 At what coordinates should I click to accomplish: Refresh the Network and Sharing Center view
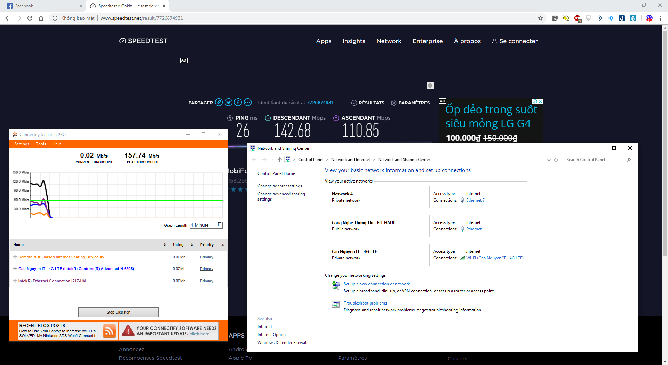(556, 160)
